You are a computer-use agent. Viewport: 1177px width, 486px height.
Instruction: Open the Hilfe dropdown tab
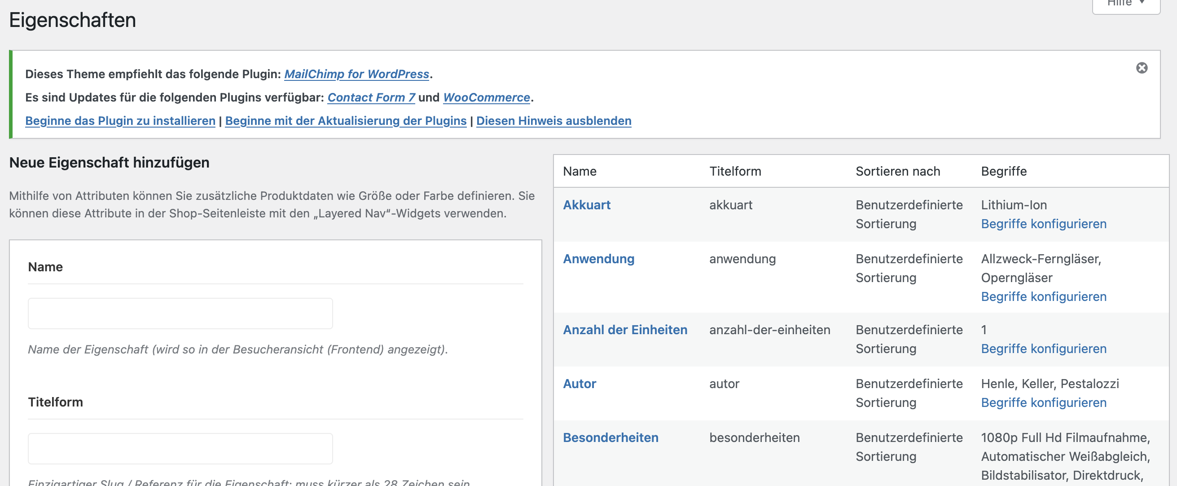click(1125, 4)
